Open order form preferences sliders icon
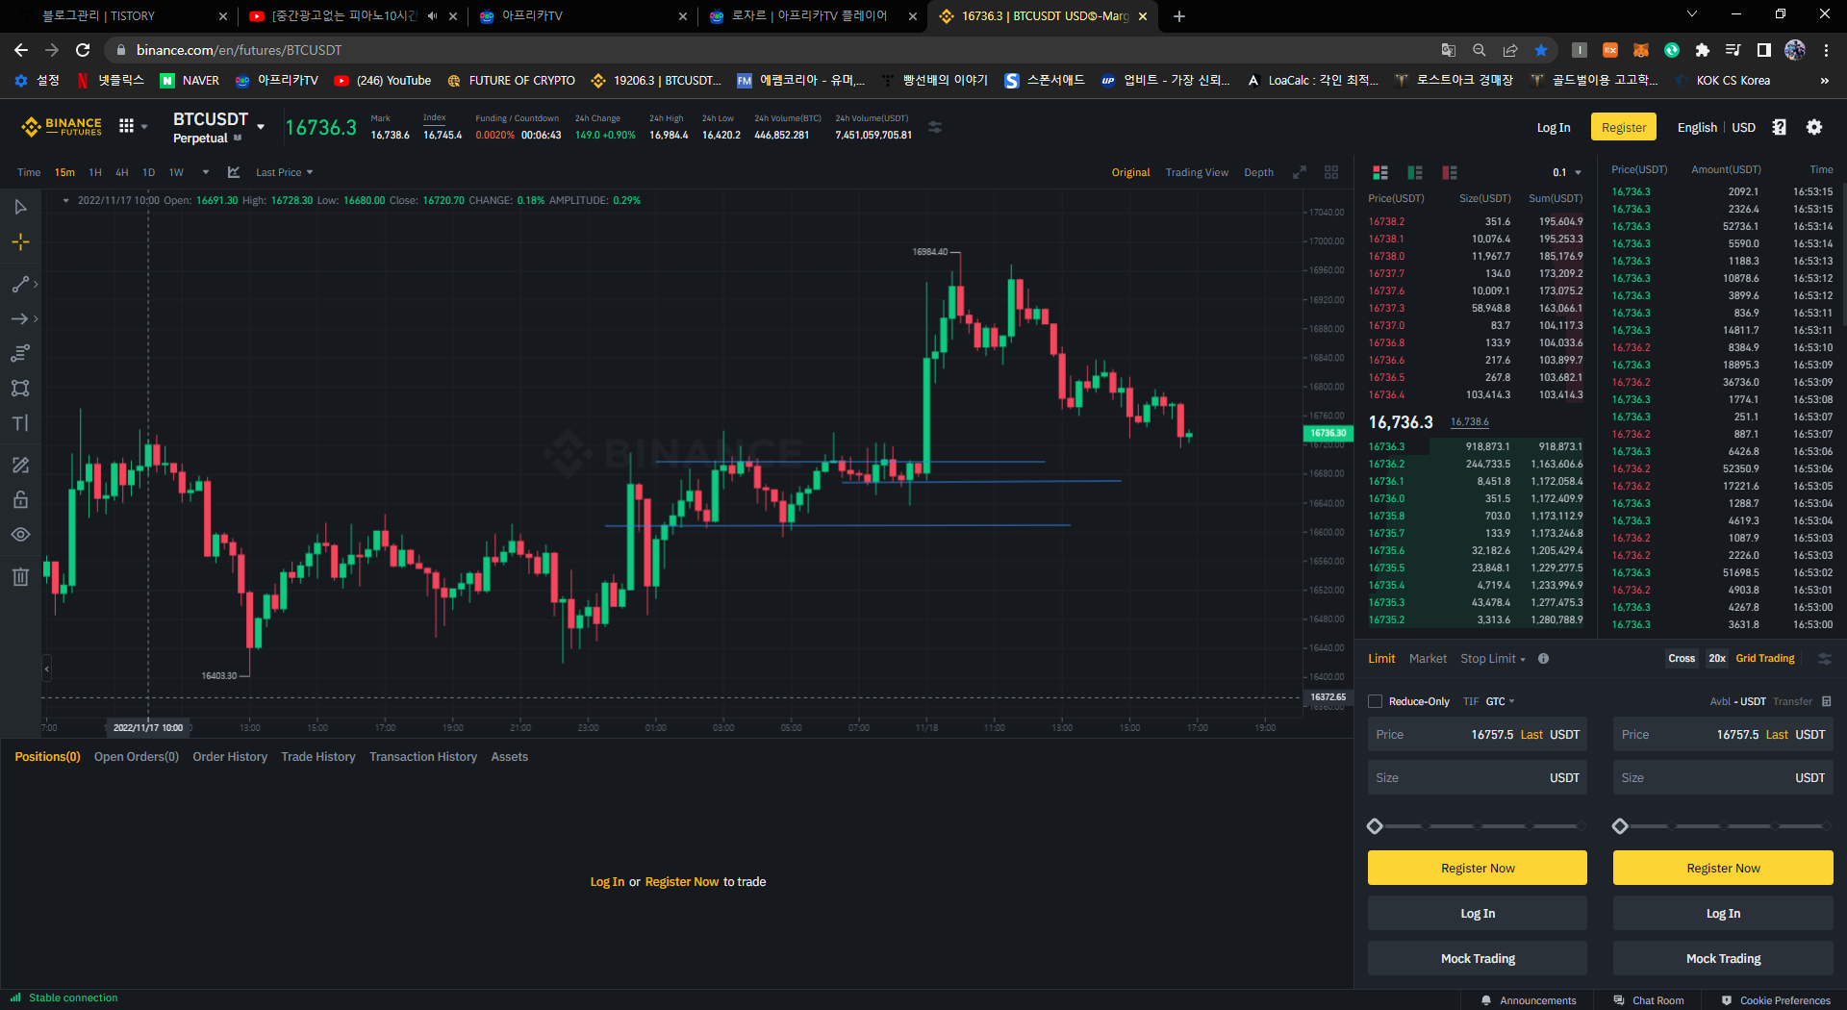This screenshot has width=1847, height=1010. 1825,659
